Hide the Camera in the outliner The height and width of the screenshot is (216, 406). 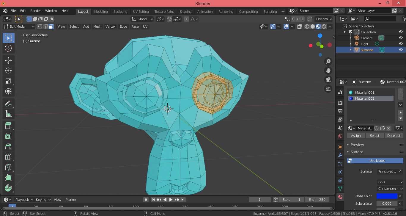401,38
